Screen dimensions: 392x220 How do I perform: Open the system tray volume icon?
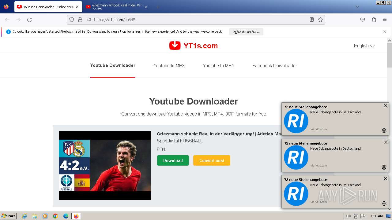coord(348,216)
